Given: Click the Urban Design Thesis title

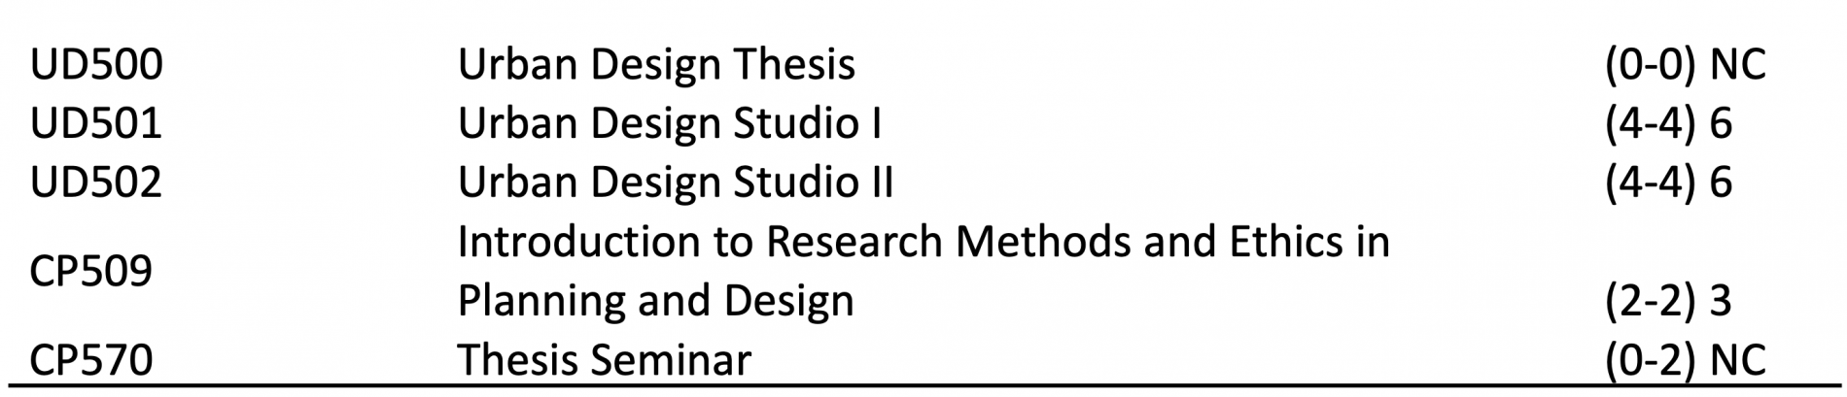Looking at the screenshot, I should pos(656,65).
